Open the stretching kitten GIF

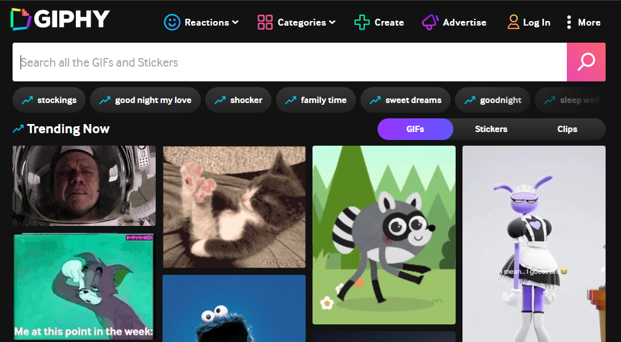[x=234, y=207]
